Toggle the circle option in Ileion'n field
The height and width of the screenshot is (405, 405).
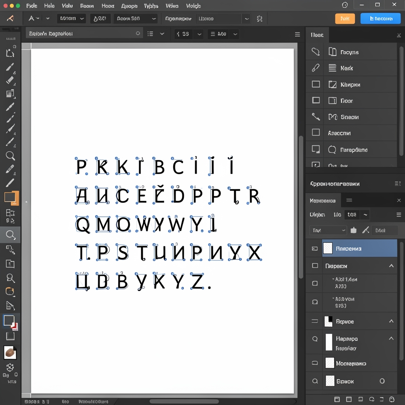tap(138, 33)
